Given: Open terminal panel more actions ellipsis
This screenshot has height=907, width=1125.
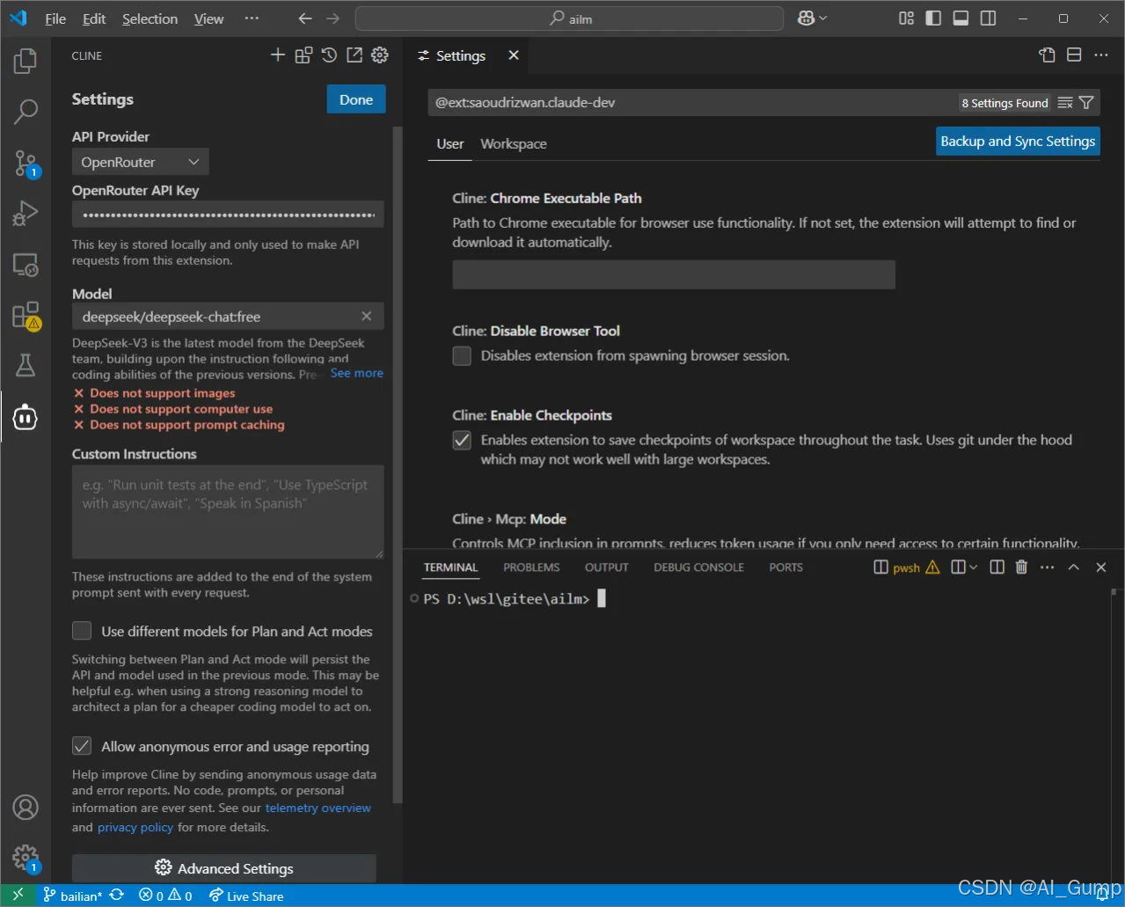Looking at the screenshot, I should tap(1047, 567).
